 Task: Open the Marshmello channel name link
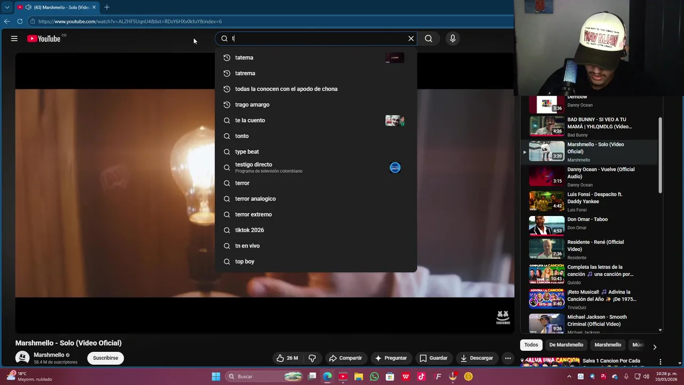pos(49,355)
